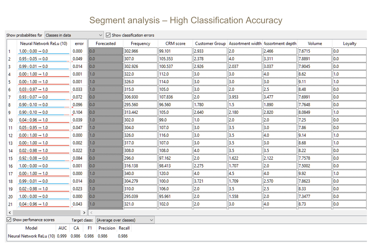Select the AUC performance score column header
Image resolution: width=372 pixels, height=247 pixels.
click(x=62, y=228)
